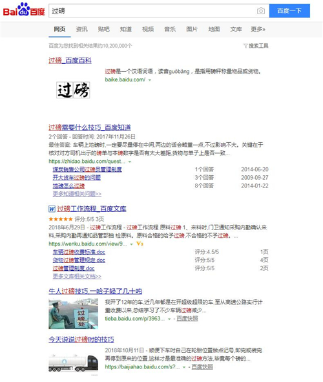Open 地磅怎么过磅 link

point(68,186)
